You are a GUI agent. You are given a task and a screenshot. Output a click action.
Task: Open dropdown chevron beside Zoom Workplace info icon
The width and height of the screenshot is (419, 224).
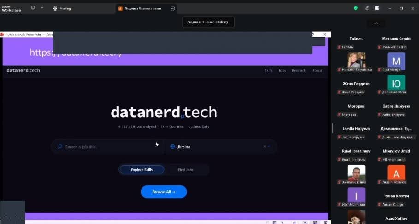tap(42, 8)
